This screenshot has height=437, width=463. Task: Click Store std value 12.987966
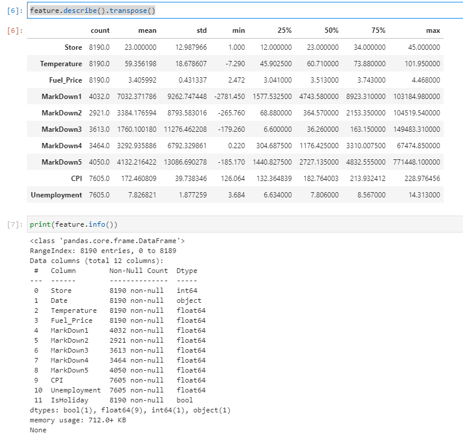click(191, 47)
